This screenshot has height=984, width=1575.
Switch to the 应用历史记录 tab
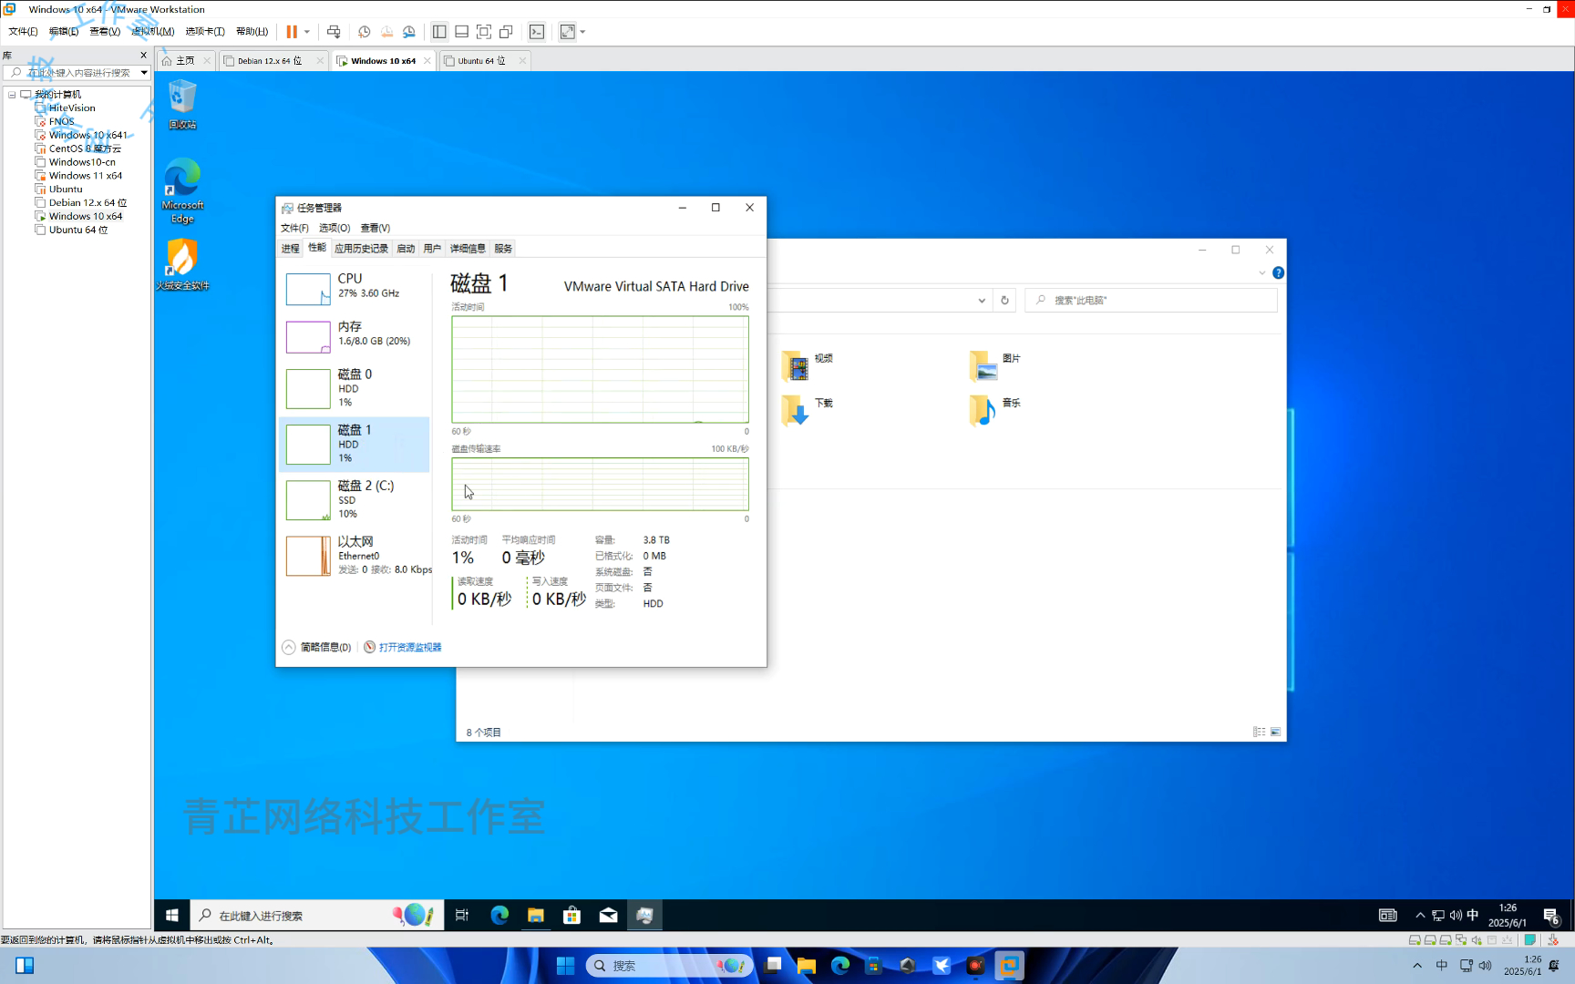click(361, 249)
